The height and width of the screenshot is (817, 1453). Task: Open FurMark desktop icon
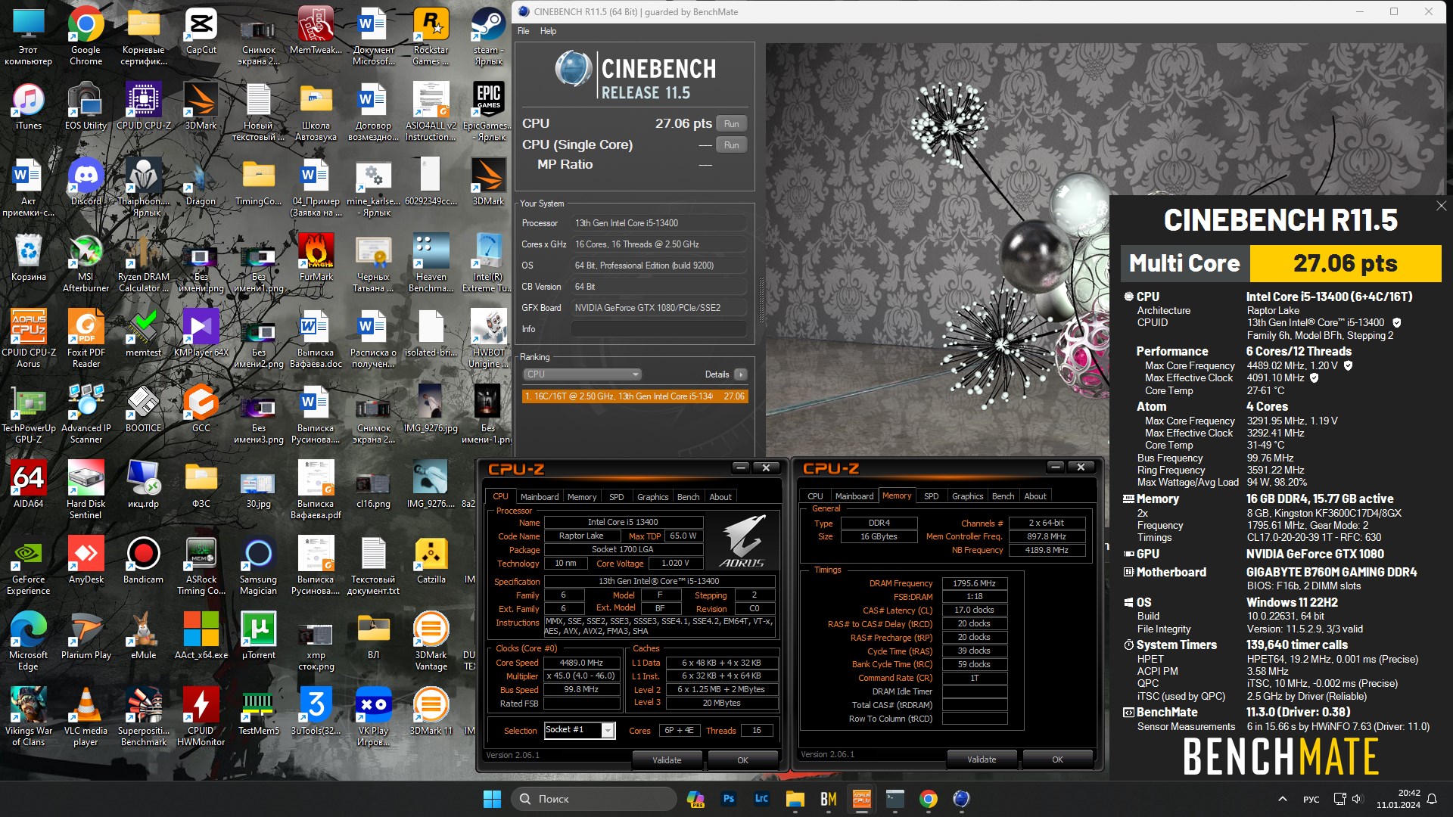[316, 258]
